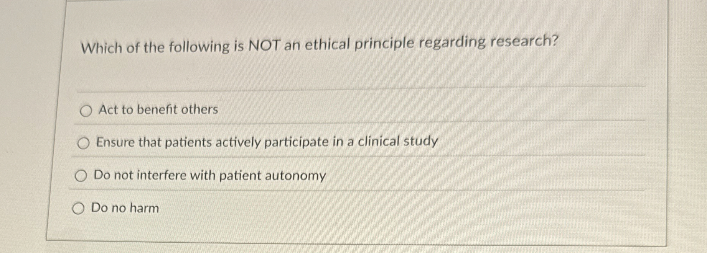Click the 'Do no harm' label text

tap(124, 208)
